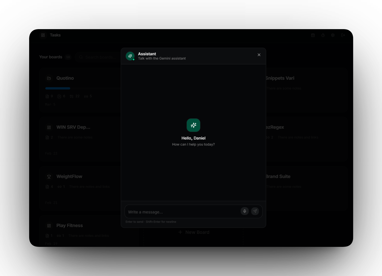
Task: Click the Tasks grid icon in header
Action: (x=43, y=35)
